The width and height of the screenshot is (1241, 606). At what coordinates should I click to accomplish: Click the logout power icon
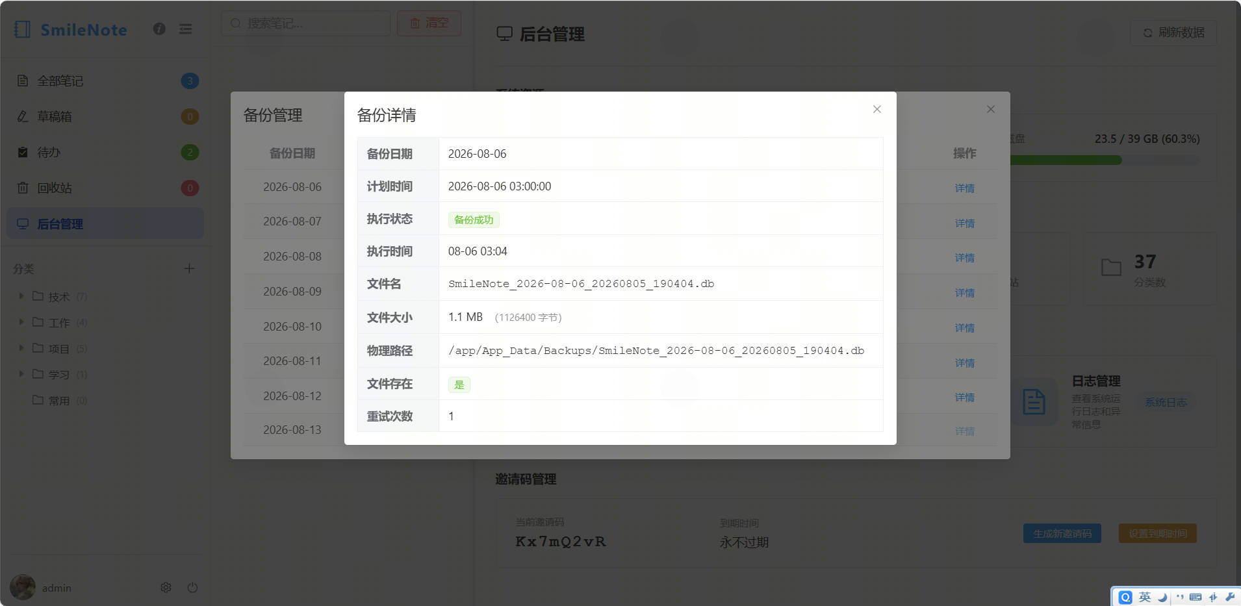(x=192, y=587)
